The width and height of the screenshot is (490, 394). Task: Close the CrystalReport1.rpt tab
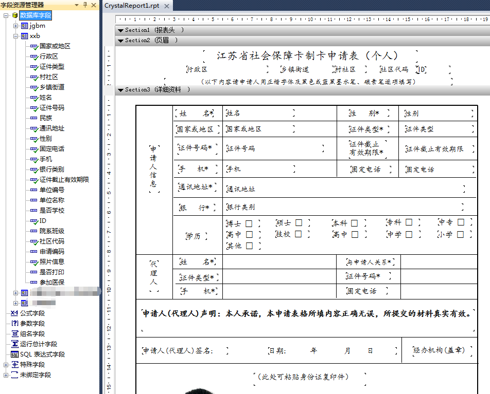[167, 6]
